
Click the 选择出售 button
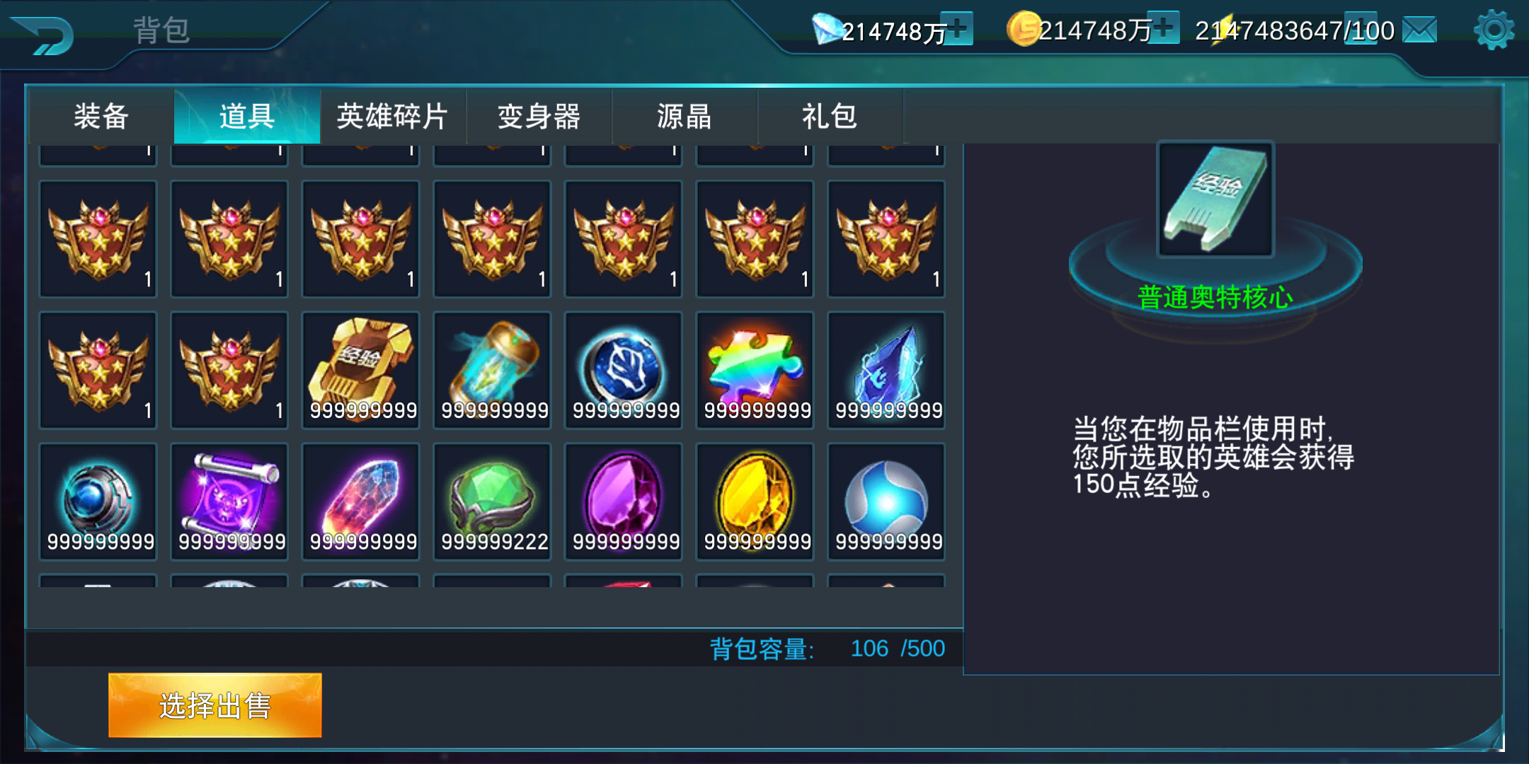tap(215, 705)
